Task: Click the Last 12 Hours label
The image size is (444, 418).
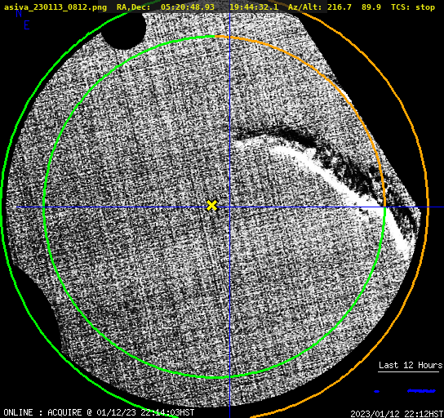Action: (411, 365)
